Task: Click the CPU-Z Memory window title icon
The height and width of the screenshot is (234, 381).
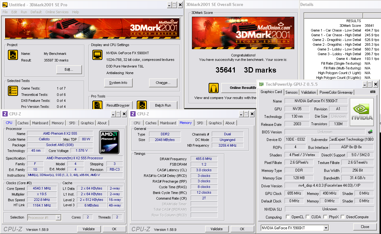Action: tap(133, 114)
